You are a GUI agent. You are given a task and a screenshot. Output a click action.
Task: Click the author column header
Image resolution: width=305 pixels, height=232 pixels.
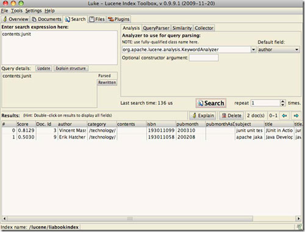point(72,124)
